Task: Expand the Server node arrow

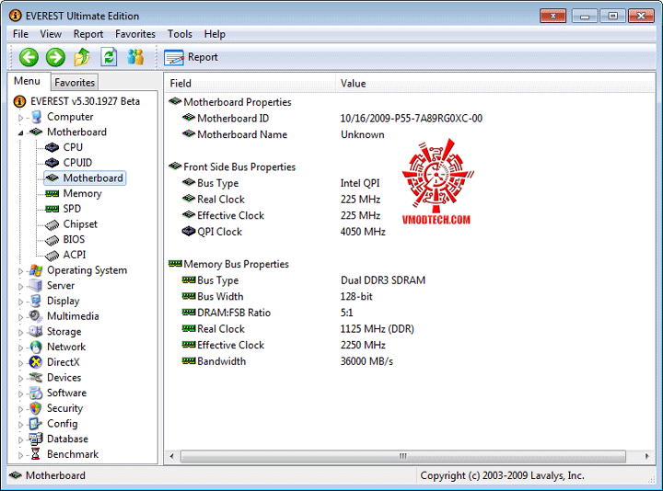Action: [x=20, y=286]
